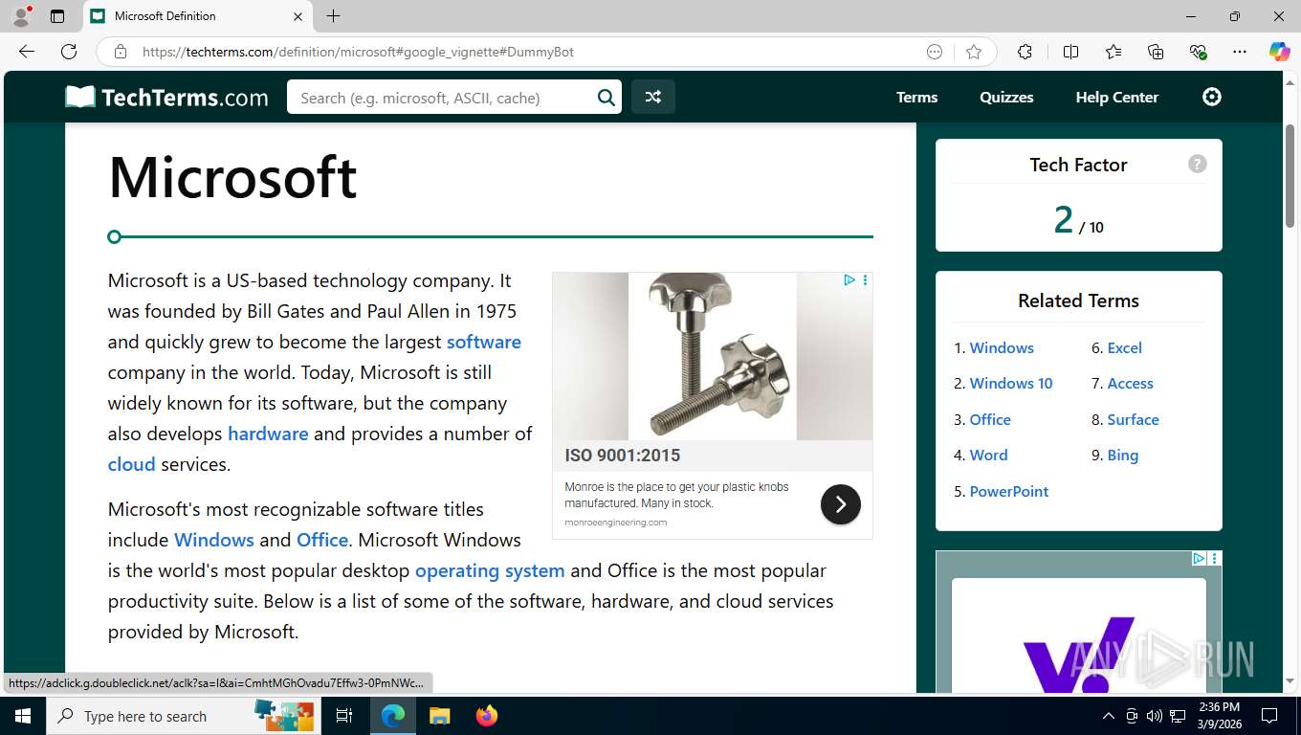This screenshot has height=735, width=1301.
Task: Open the Copilot icon
Action: coord(1280,52)
